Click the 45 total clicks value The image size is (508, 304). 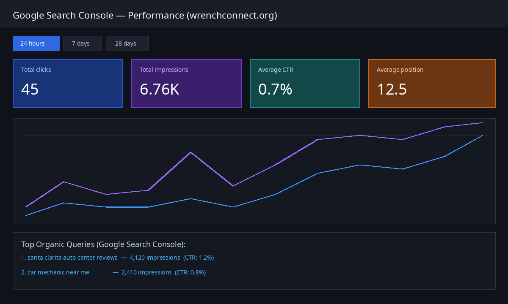[30, 90]
